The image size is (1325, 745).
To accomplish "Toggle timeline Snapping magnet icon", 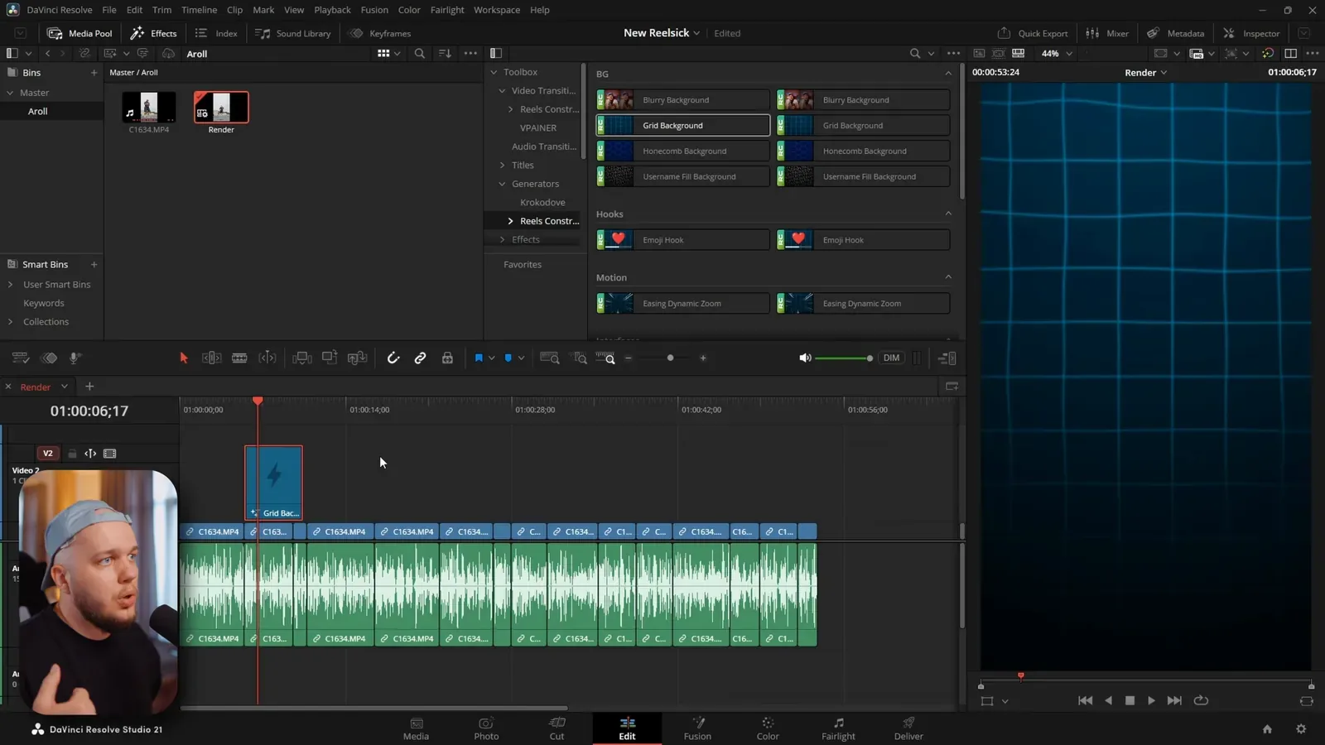I will pos(393,358).
